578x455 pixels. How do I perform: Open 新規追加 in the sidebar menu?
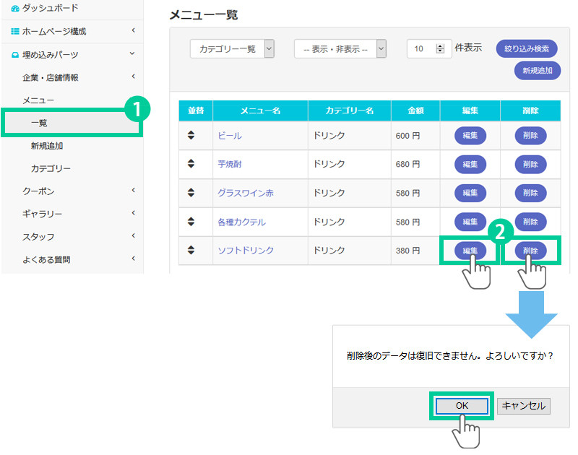tap(47, 146)
